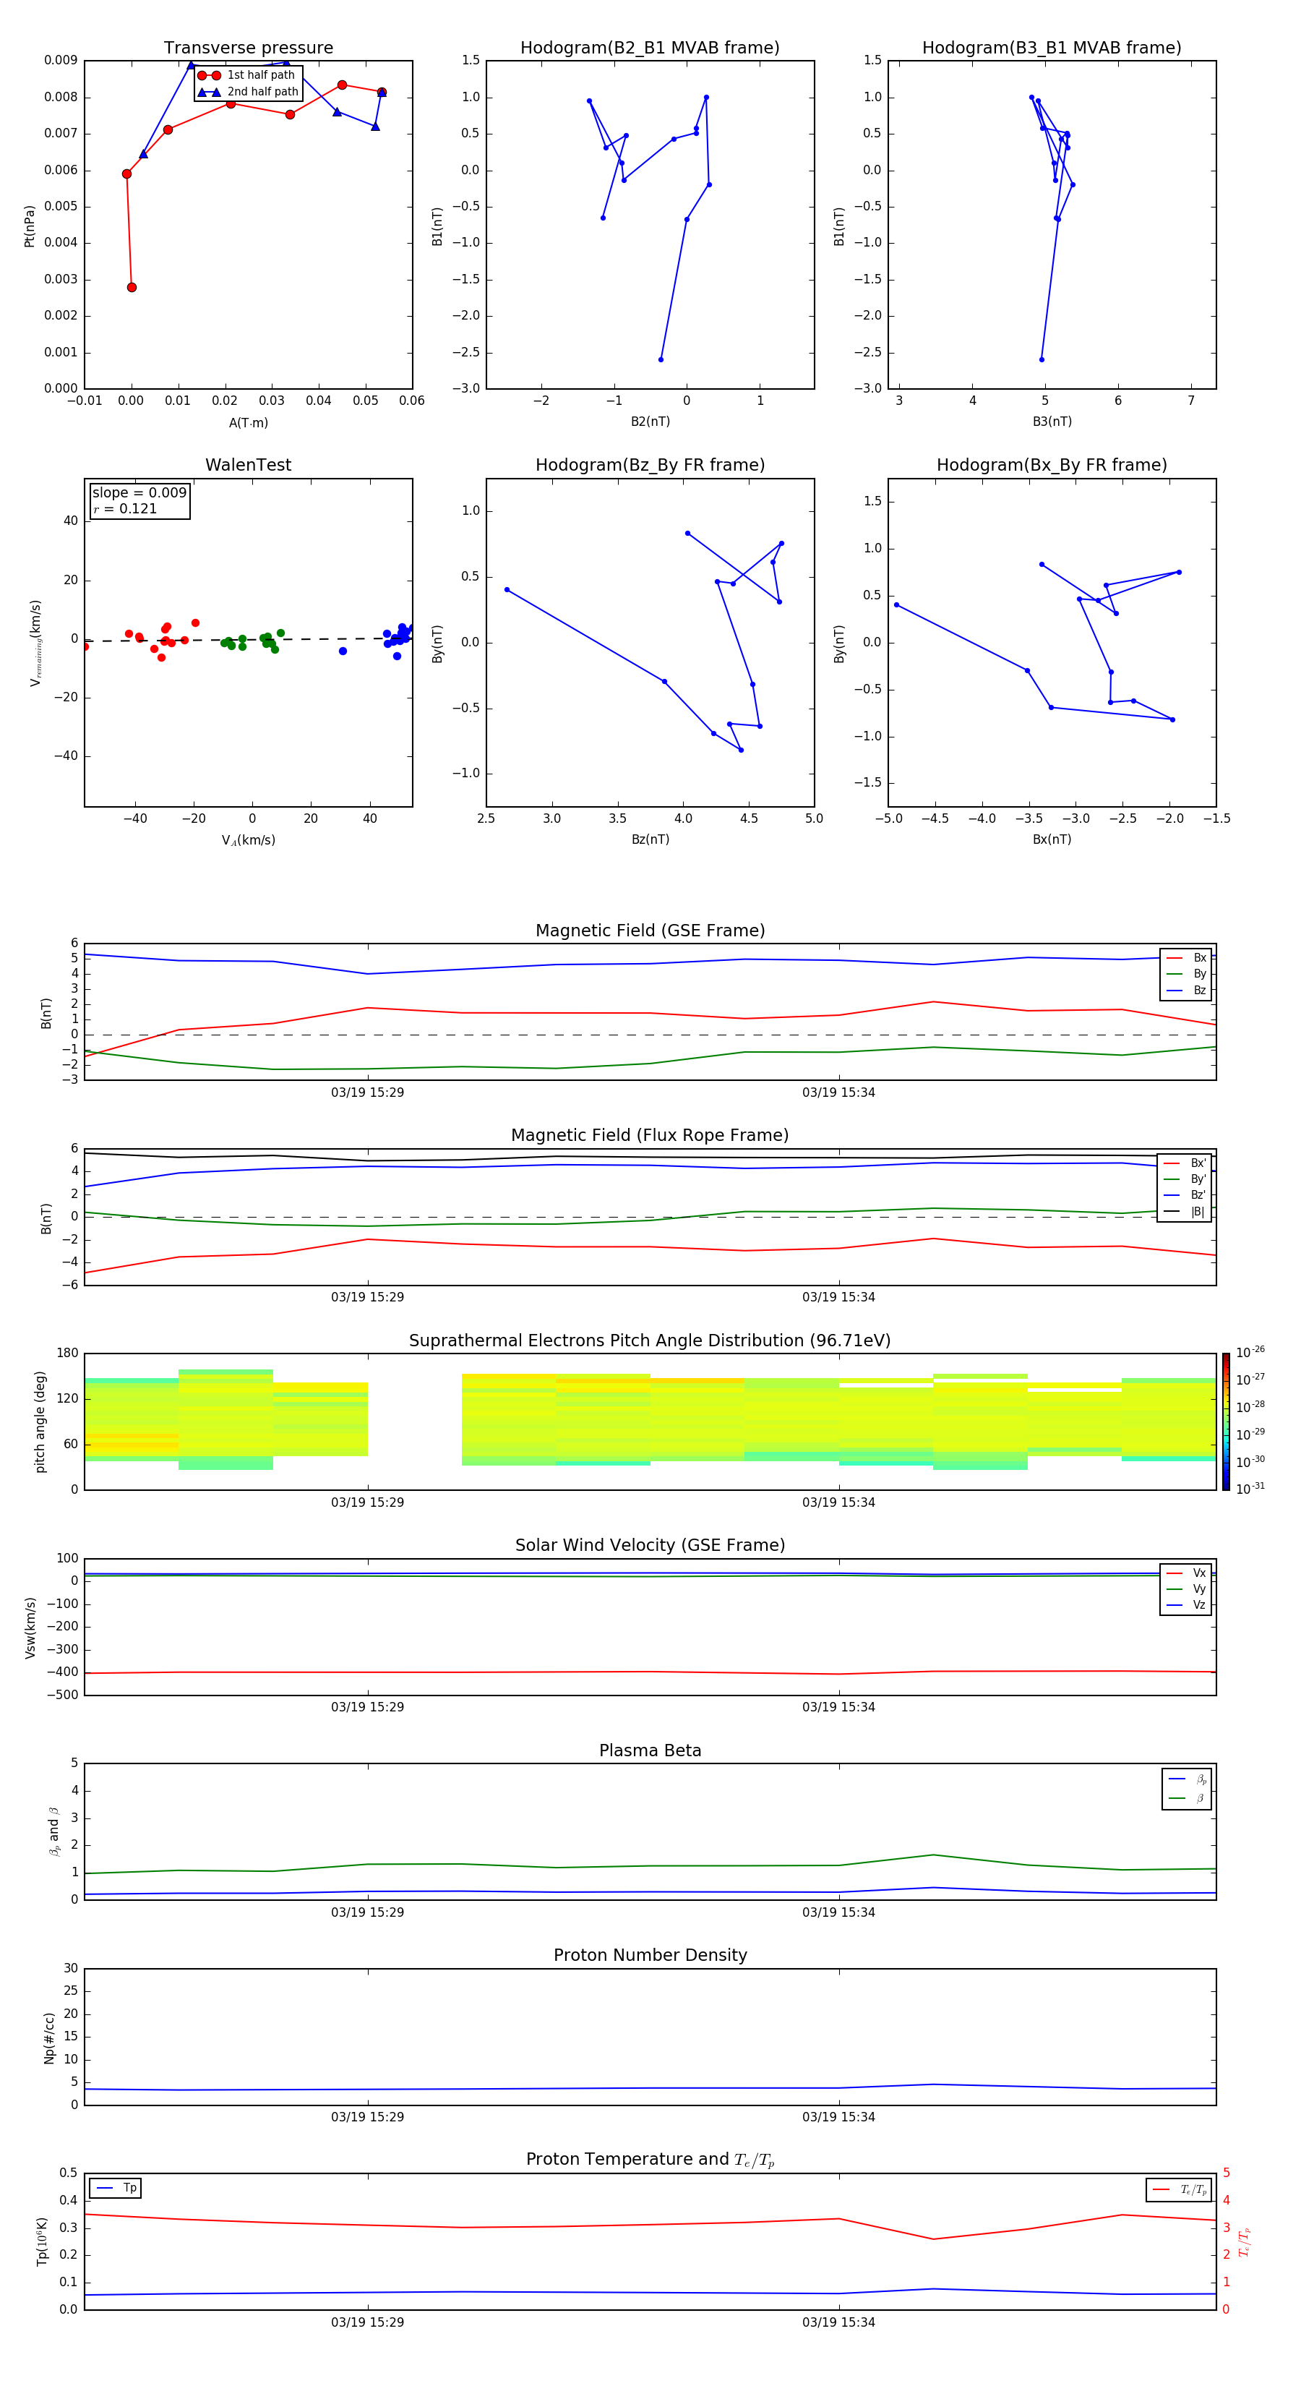The image size is (1301, 2386).
Task: Click the Bx' legend entry in Flux Rope plot
Action: 1185,1163
